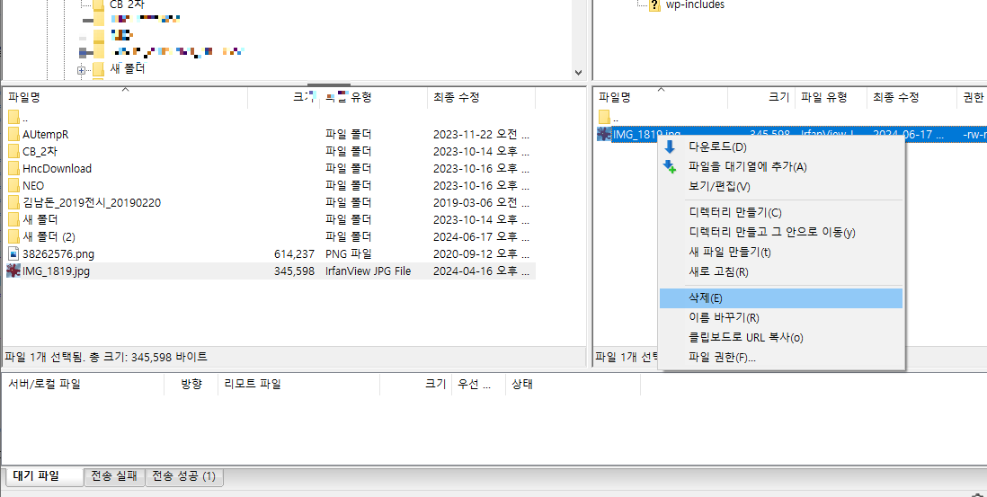Select 38262576.png file name
The width and height of the screenshot is (987, 497).
[58, 254]
